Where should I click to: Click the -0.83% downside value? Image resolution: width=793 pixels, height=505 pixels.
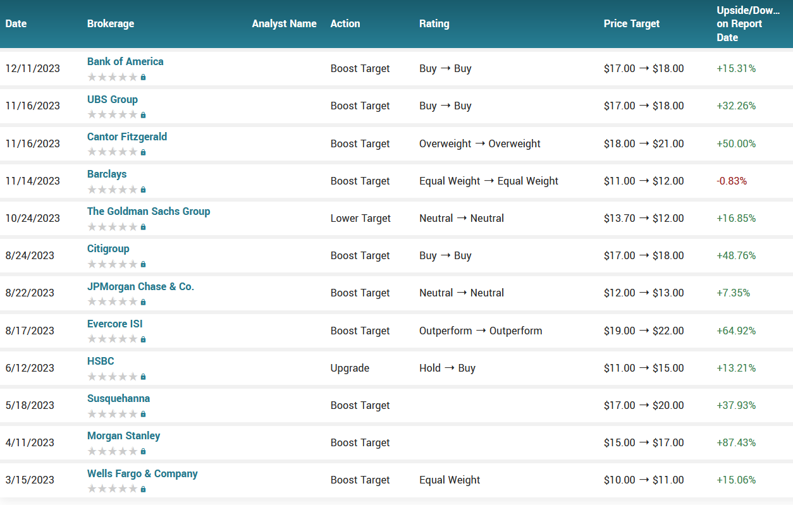732,181
